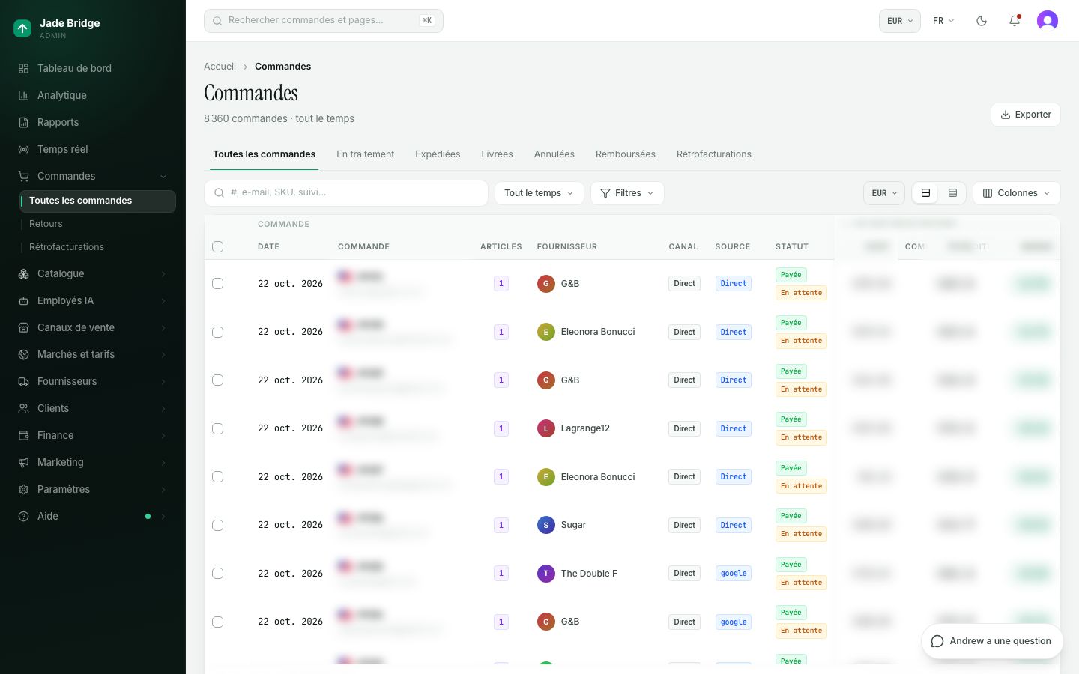Switch to compact rows view icon
The height and width of the screenshot is (674, 1079).
952,193
